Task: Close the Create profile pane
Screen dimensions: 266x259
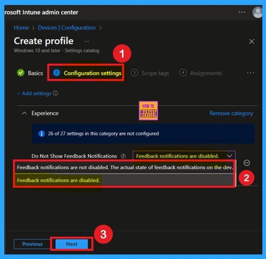Action: click(252, 41)
